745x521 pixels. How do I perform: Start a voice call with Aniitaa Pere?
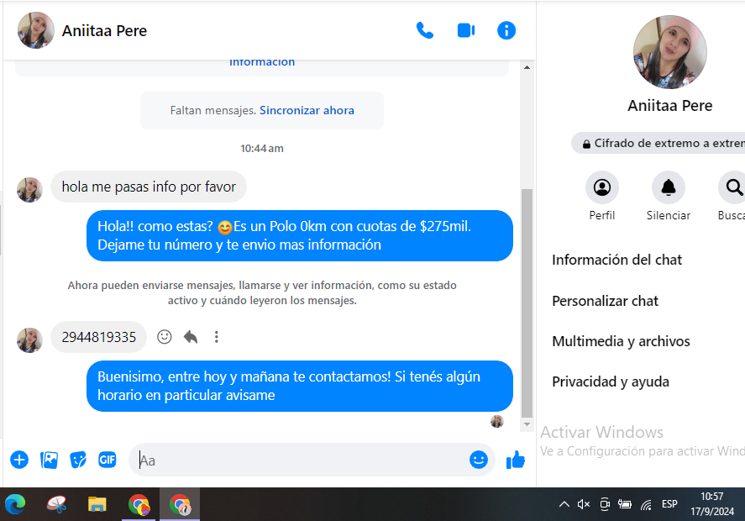(x=425, y=31)
